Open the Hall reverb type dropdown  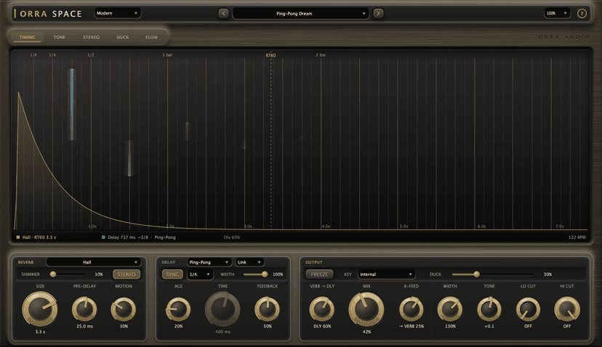click(x=93, y=262)
